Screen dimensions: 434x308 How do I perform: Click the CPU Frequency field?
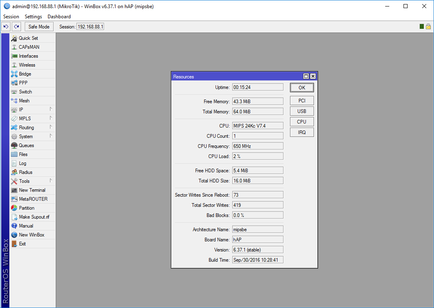point(258,146)
